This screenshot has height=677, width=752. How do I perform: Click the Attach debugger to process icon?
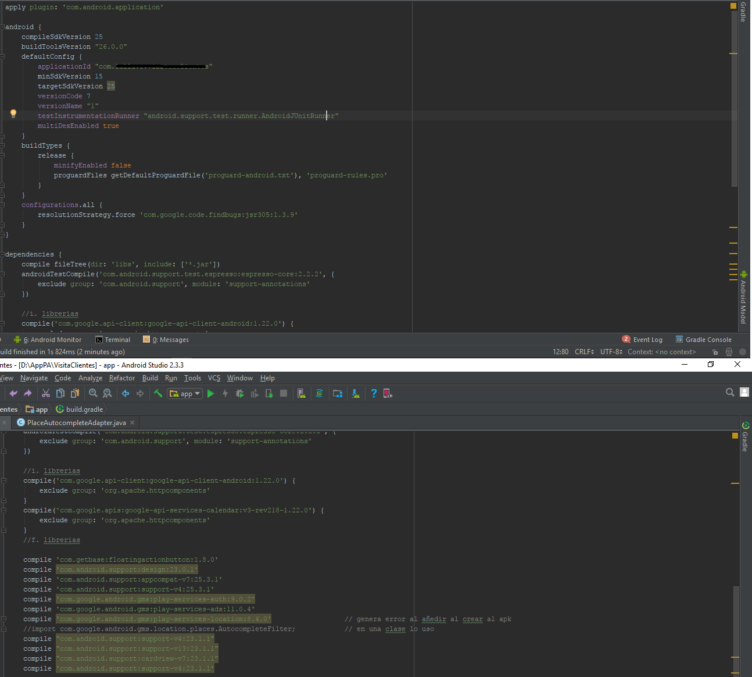click(269, 394)
